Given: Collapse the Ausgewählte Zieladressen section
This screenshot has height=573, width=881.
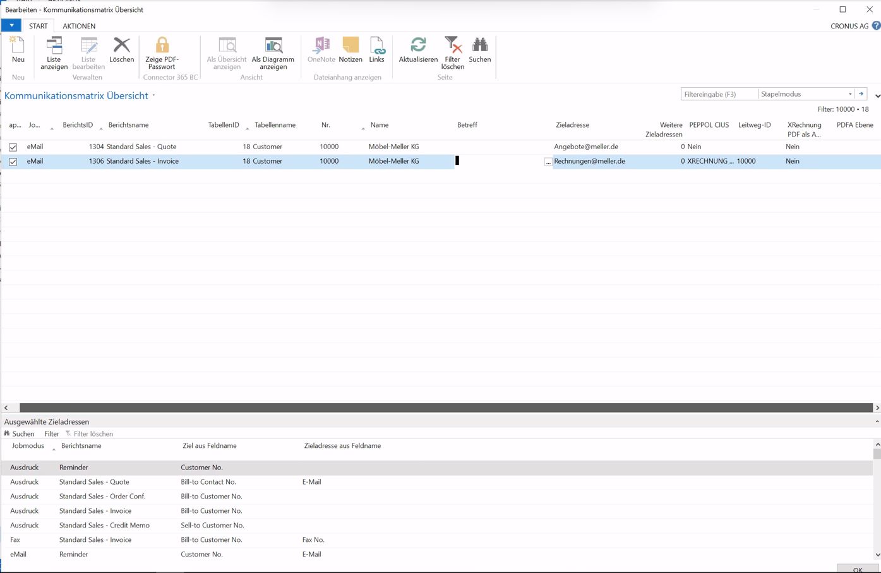Looking at the screenshot, I should [877, 421].
